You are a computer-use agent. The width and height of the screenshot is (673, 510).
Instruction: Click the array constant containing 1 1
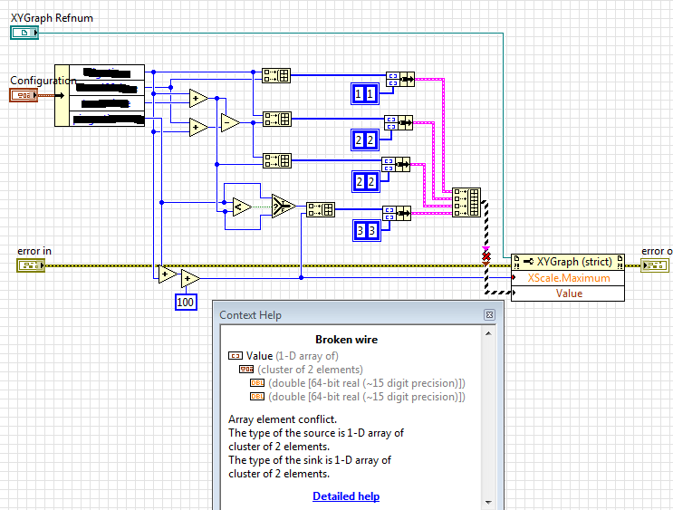coord(364,93)
